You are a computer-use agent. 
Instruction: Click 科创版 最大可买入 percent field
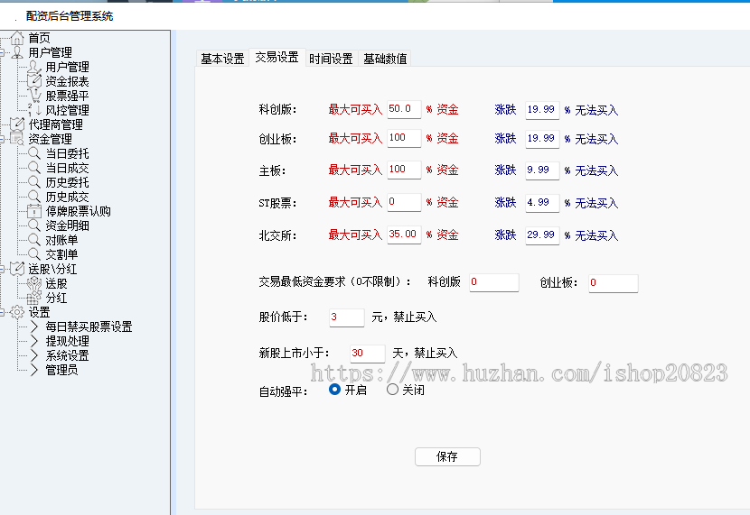404,109
